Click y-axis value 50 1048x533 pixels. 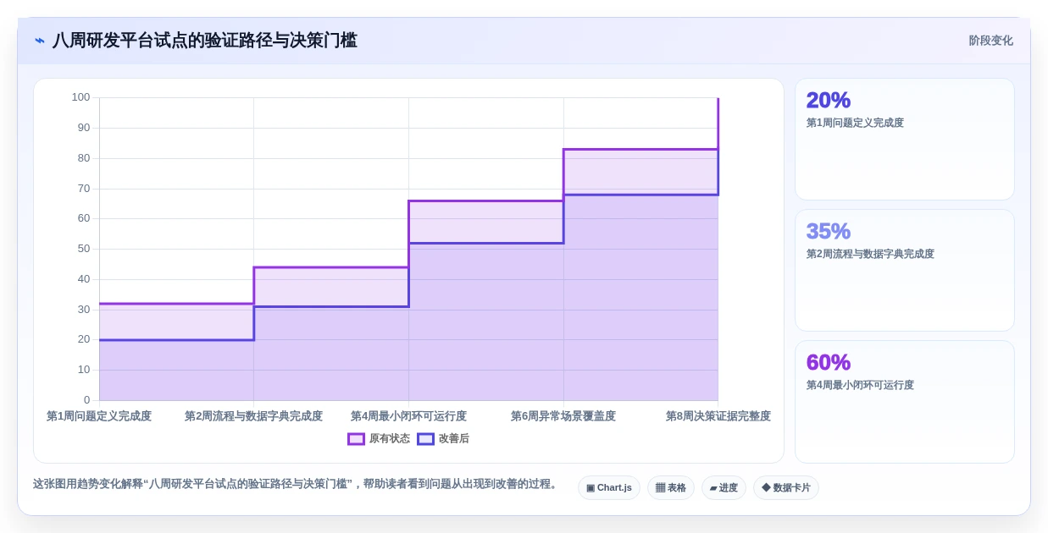(x=84, y=249)
